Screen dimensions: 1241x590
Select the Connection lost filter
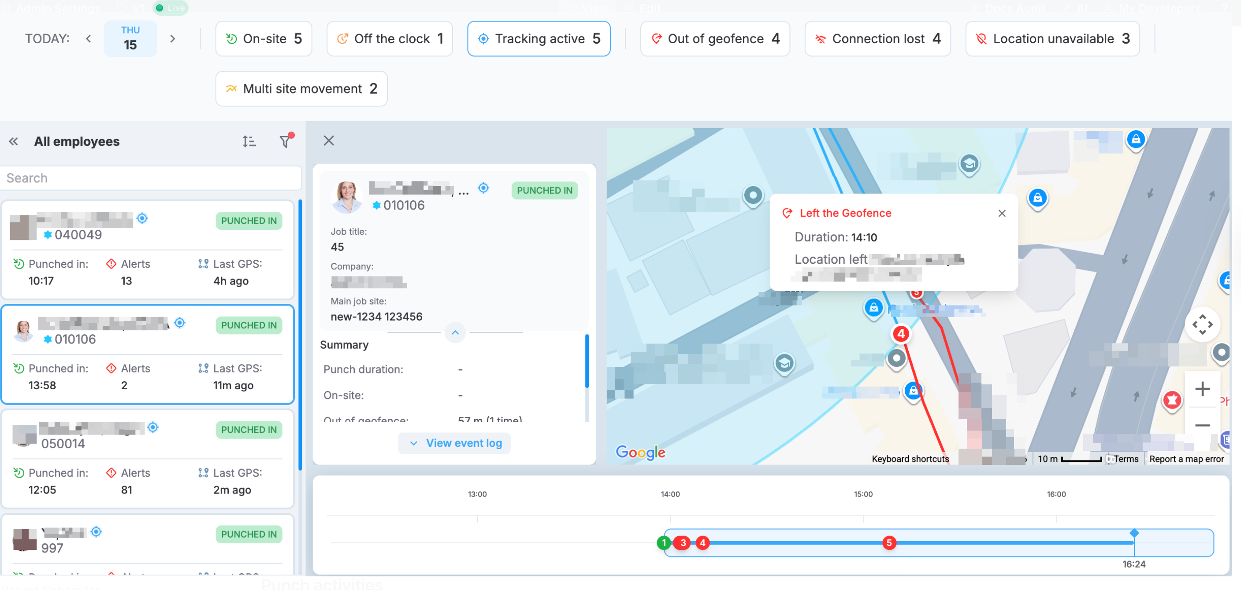coord(877,38)
